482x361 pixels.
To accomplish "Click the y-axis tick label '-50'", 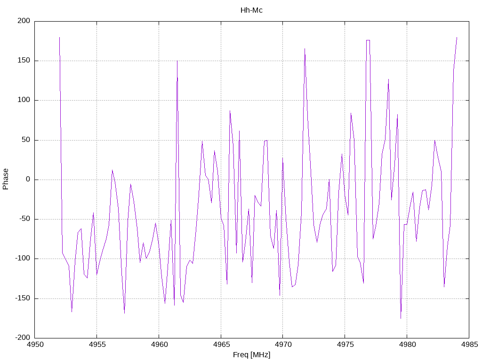I will [24, 219].
